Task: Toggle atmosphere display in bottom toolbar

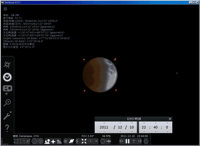Action: pos(59,141)
